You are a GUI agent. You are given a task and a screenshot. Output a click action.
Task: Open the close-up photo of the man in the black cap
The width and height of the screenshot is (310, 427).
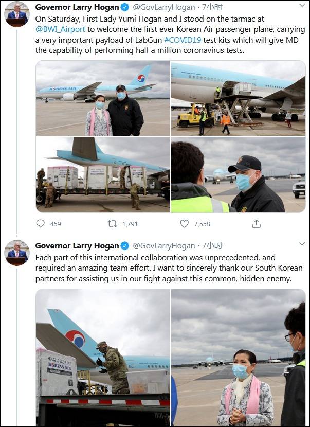[x=238, y=174]
